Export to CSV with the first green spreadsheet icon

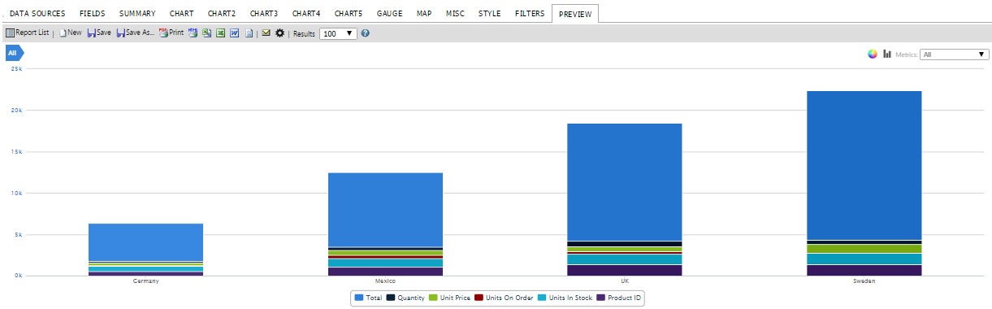(x=206, y=33)
